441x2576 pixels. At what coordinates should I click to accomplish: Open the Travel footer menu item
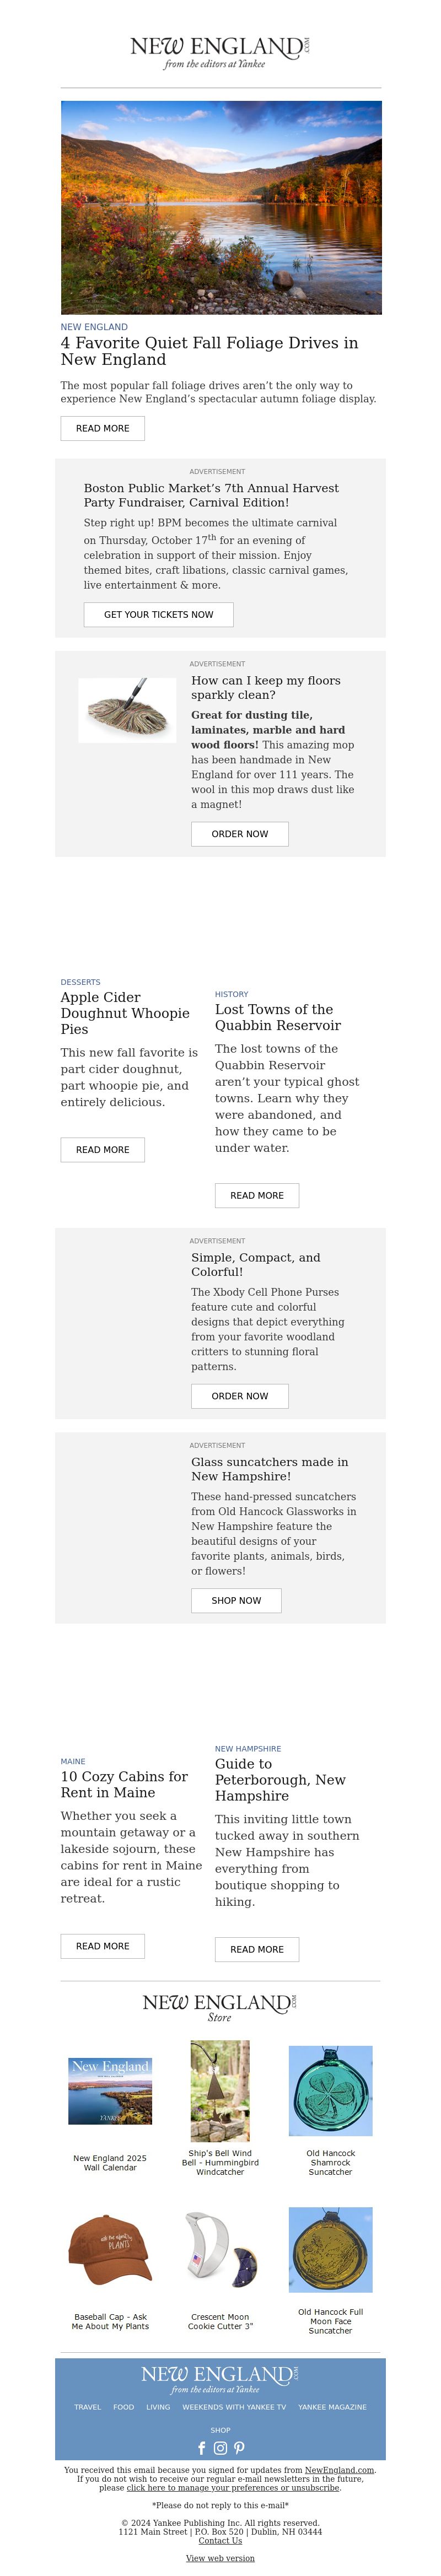pyautogui.click(x=87, y=2407)
